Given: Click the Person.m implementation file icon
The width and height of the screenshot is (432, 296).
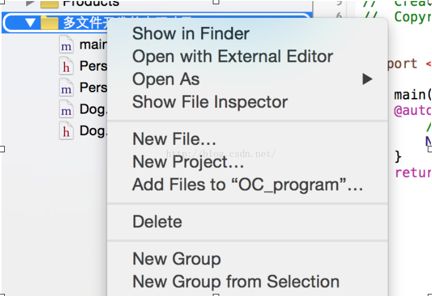Looking at the screenshot, I should pos(66,88).
